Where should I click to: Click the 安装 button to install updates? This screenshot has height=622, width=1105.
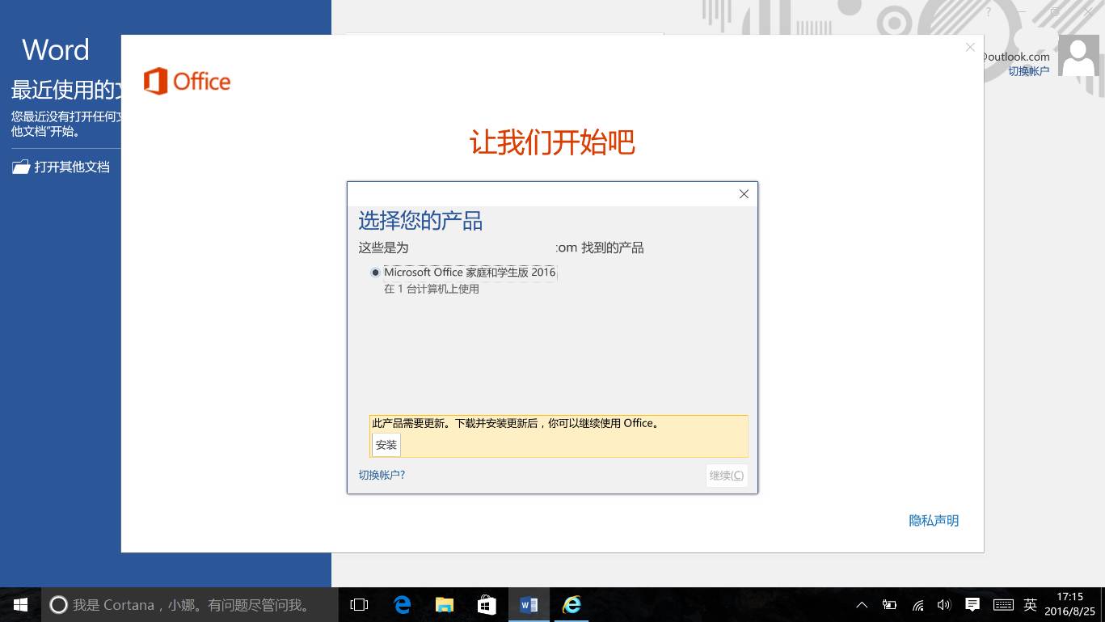coord(386,444)
